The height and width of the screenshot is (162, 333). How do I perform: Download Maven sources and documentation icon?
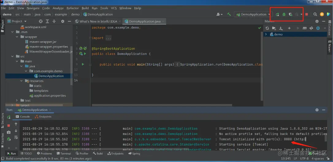coord(281,28)
